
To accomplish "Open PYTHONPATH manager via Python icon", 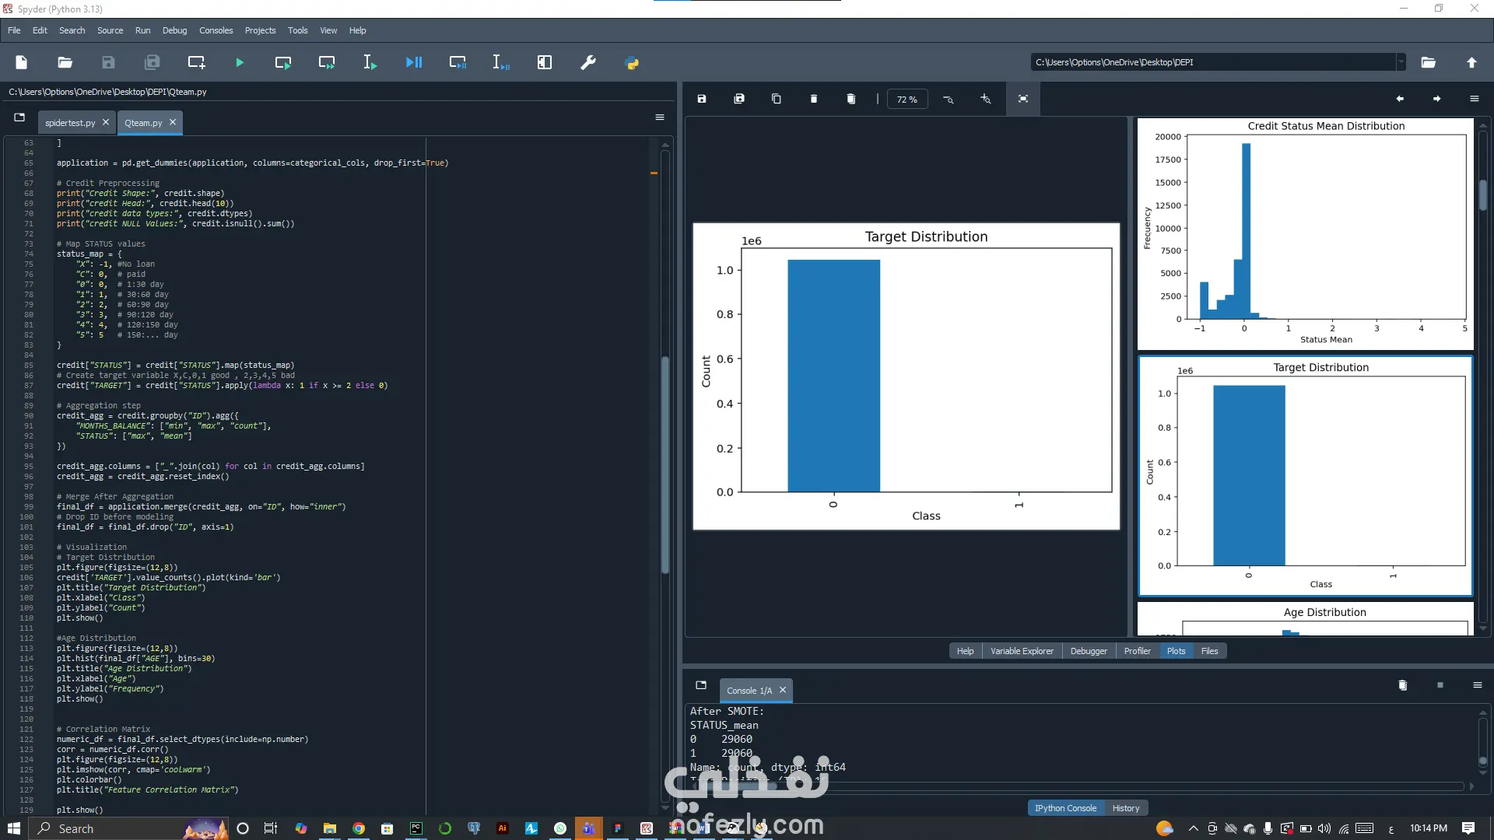I will coord(632,62).
